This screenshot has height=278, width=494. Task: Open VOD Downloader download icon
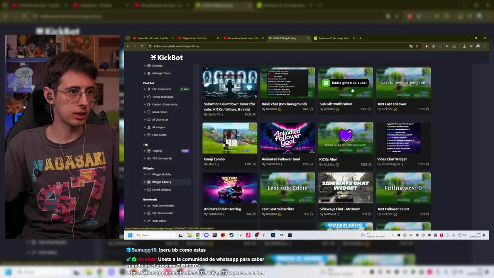(x=149, y=205)
